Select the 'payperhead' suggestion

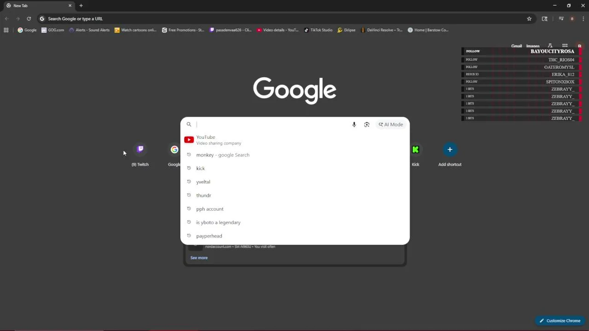pyautogui.click(x=294, y=236)
